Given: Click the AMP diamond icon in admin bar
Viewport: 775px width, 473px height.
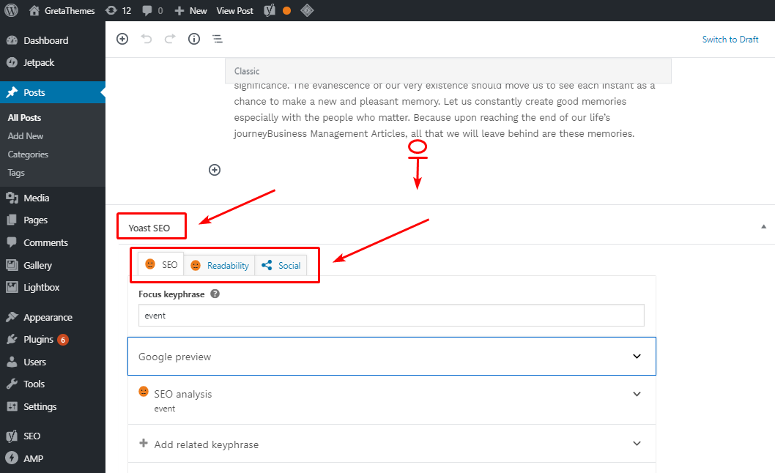Looking at the screenshot, I should click(x=307, y=10).
